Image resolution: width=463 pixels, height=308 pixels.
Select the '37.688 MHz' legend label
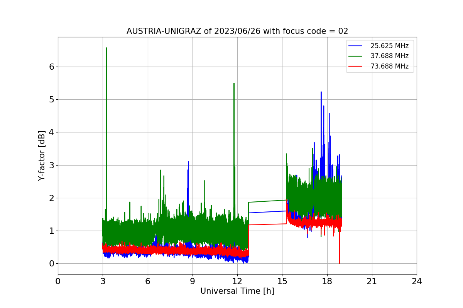coord(389,56)
